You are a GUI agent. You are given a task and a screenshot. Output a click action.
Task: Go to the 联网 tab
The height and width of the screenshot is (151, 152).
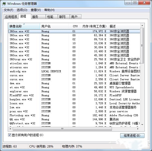64,17
